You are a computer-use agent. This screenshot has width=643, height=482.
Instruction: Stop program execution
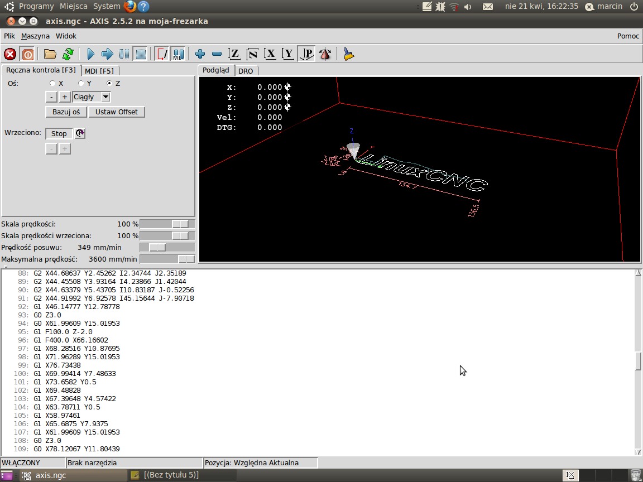pos(141,54)
